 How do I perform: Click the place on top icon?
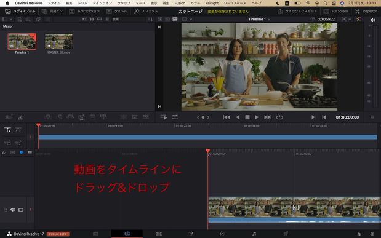(92, 117)
